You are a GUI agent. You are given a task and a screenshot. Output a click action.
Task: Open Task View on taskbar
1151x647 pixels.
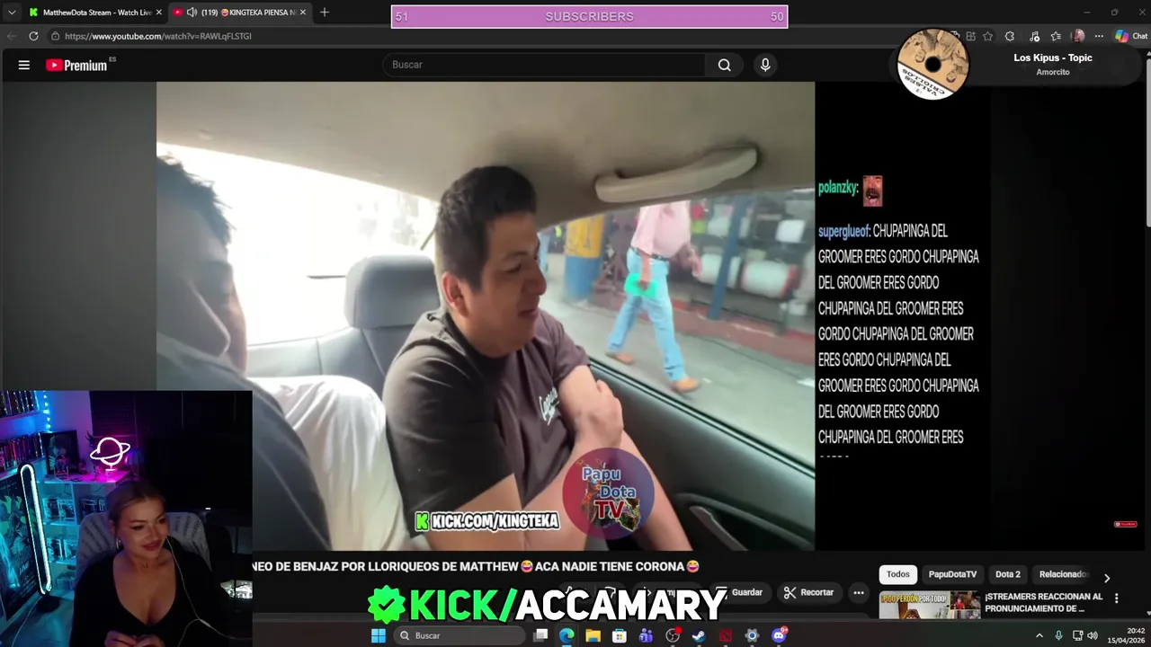(540, 635)
